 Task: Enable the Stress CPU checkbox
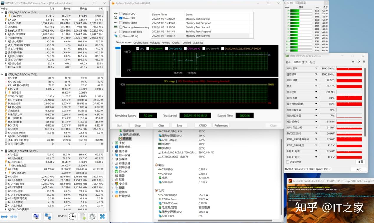(121, 14)
